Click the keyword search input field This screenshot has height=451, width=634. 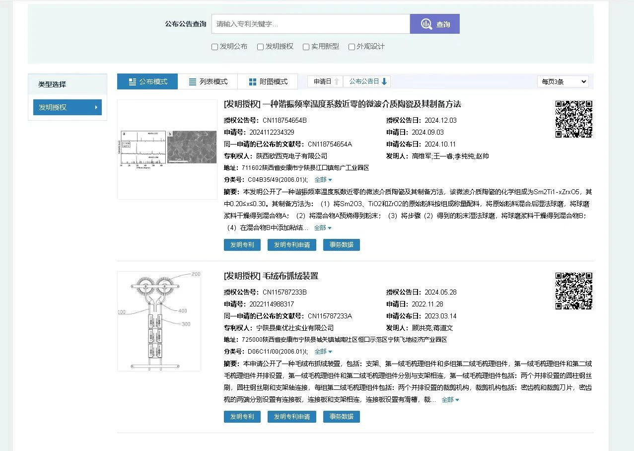pos(310,24)
